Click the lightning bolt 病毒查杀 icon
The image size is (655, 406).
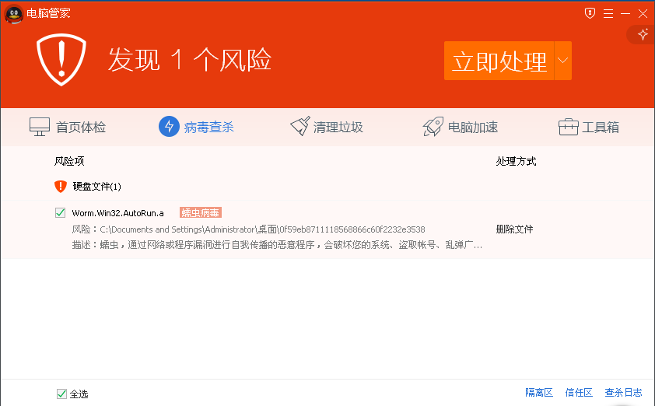pyautogui.click(x=169, y=127)
